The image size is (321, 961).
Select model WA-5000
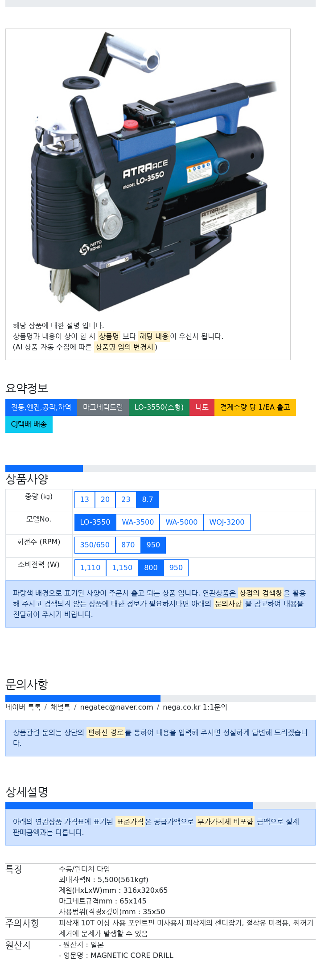click(x=181, y=522)
